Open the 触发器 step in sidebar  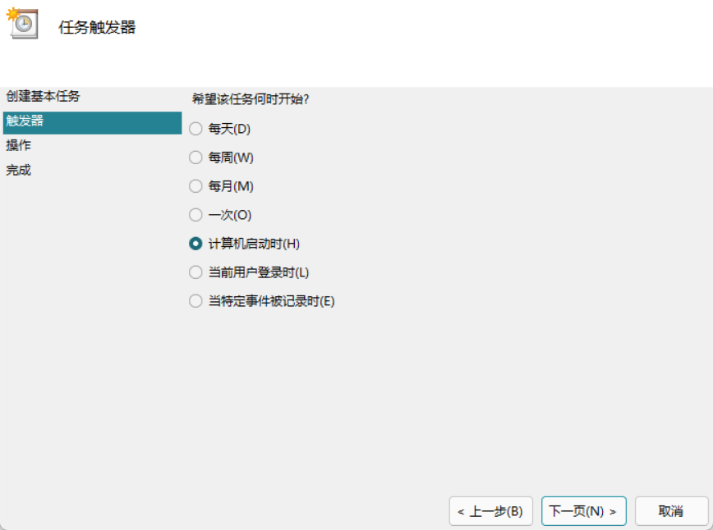[x=92, y=122]
